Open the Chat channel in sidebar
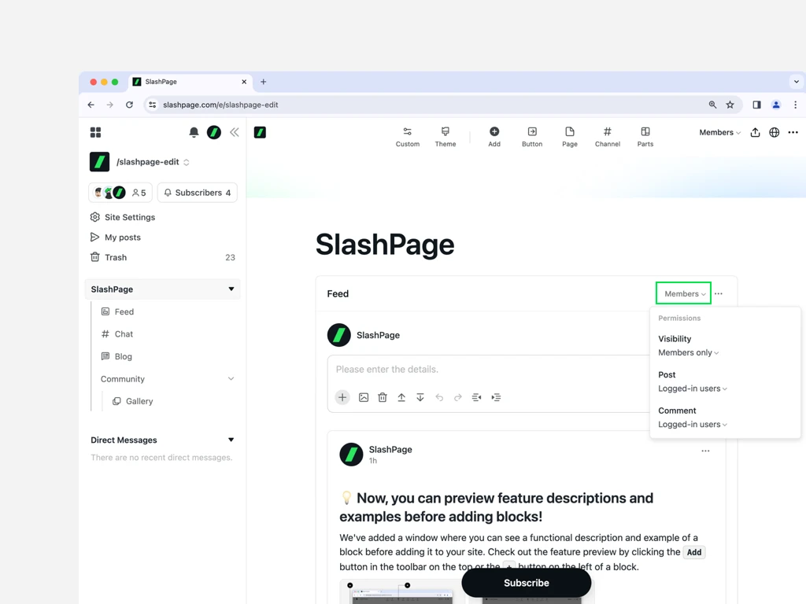This screenshot has height=604, width=806. tap(124, 334)
